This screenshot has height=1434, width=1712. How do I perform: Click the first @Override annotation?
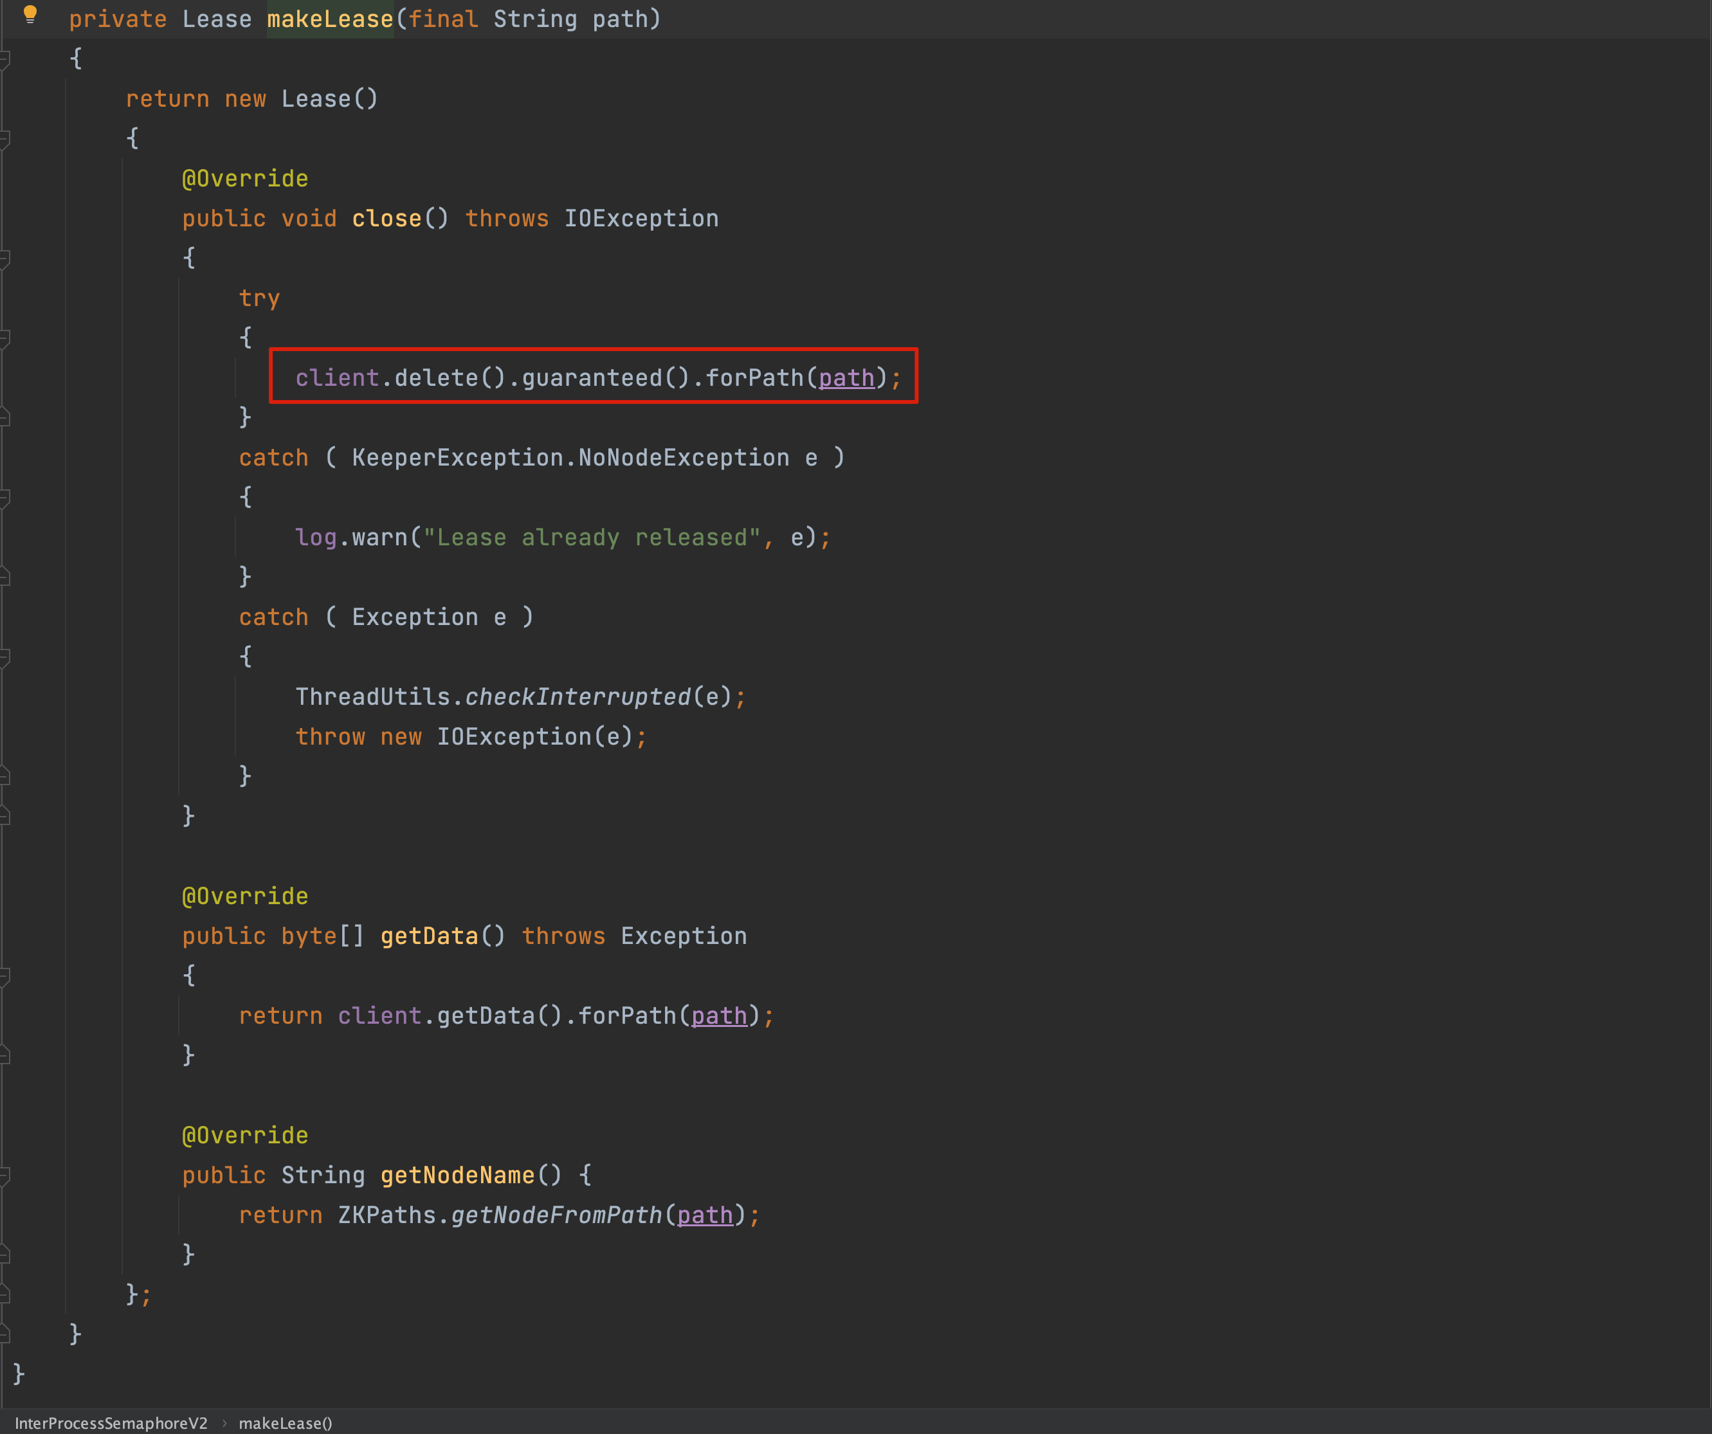click(244, 179)
